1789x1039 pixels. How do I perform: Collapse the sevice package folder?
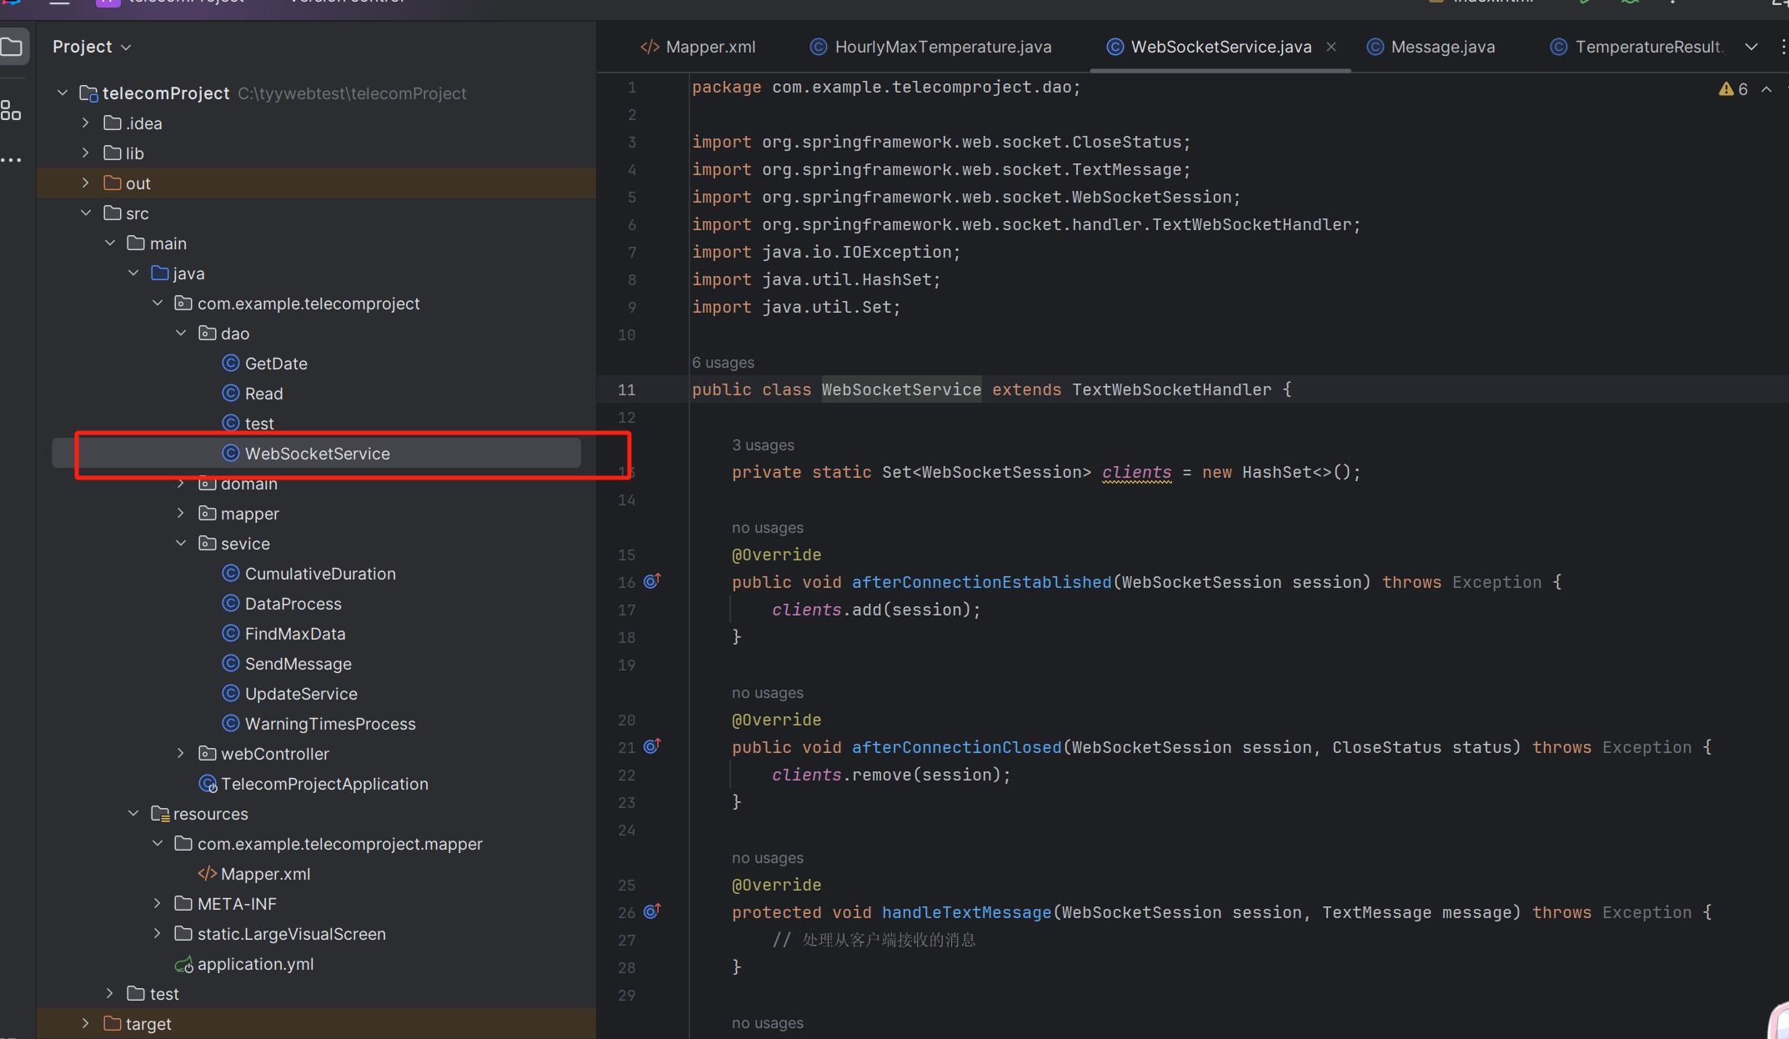pos(181,543)
